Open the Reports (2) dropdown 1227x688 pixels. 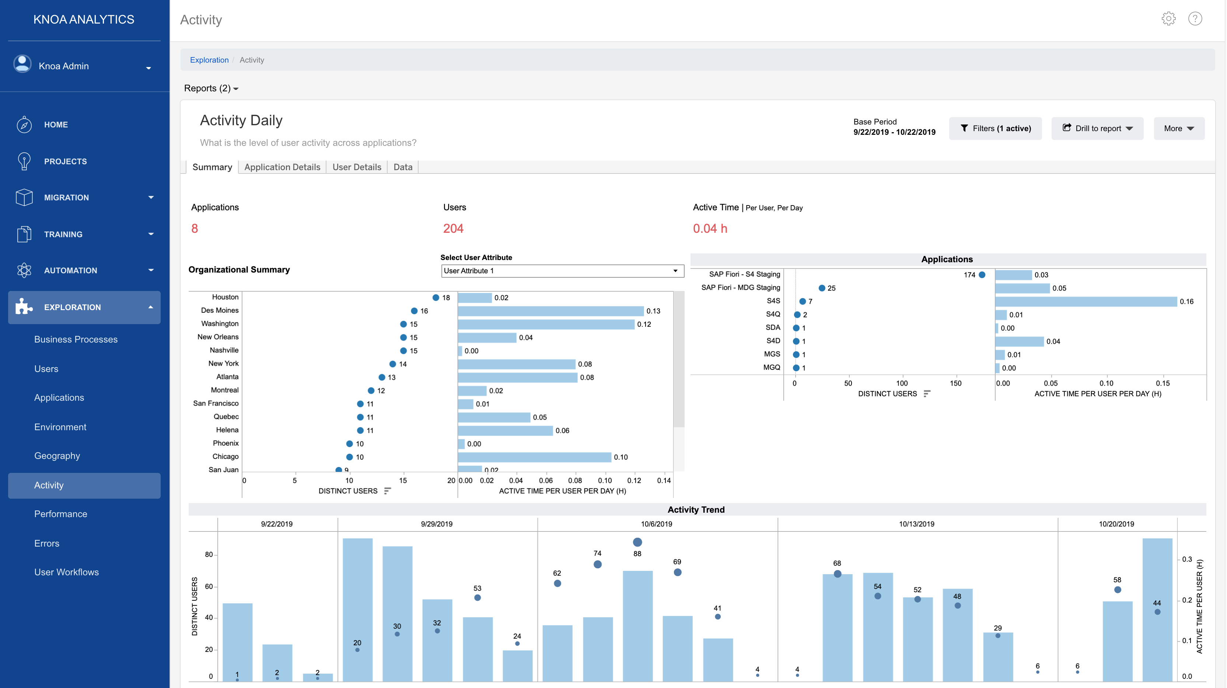pyautogui.click(x=211, y=88)
